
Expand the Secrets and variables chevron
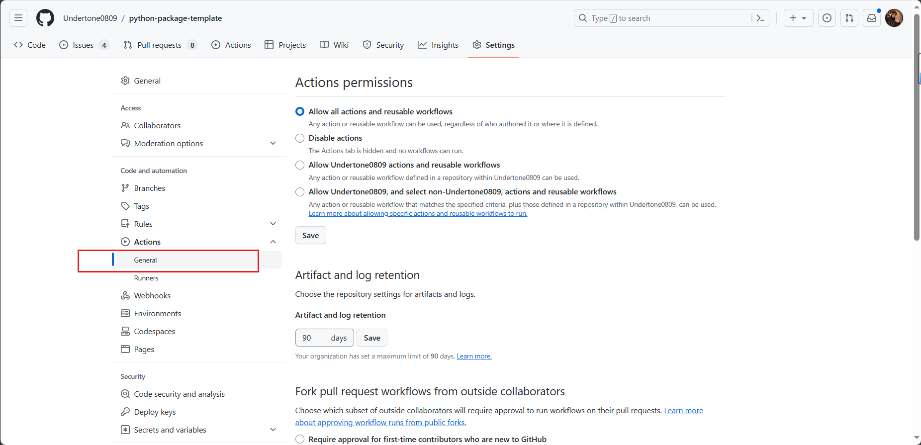[x=273, y=430]
